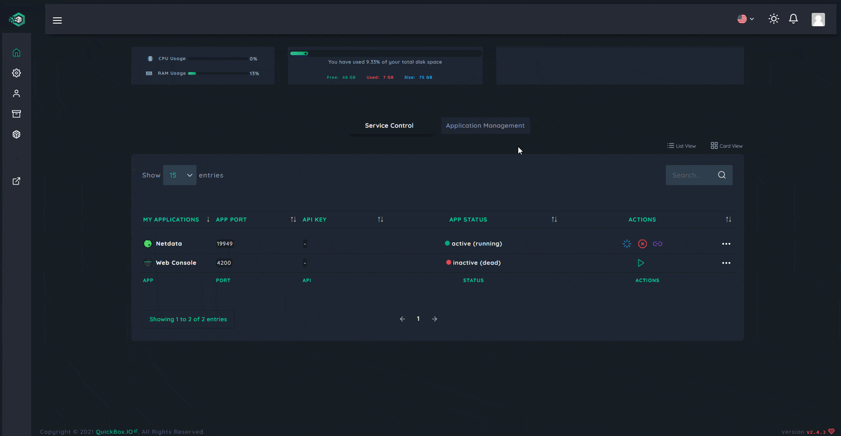Restart the Netdata service
The height and width of the screenshot is (436, 841).
pos(626,243)
